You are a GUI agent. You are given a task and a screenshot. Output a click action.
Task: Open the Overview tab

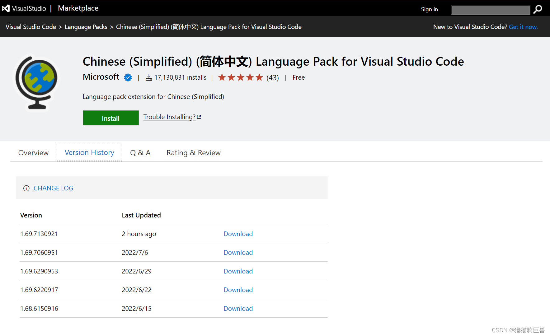[x=33, y=153]
